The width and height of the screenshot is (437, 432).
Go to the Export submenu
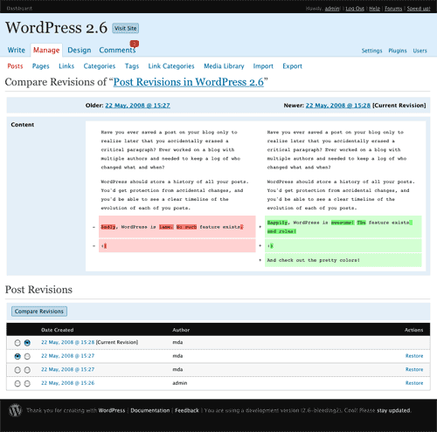292,66
